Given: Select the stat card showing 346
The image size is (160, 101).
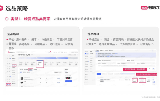Looking at the screenshot, I should pos(27,64).
